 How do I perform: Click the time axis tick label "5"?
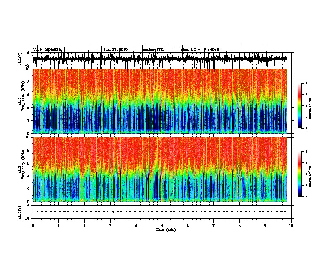[x=162, y=226]
